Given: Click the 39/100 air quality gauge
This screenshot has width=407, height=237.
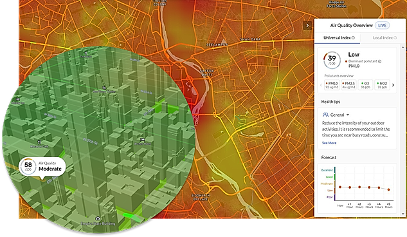Looking at the screenshot, I should (x=332, y=61).
